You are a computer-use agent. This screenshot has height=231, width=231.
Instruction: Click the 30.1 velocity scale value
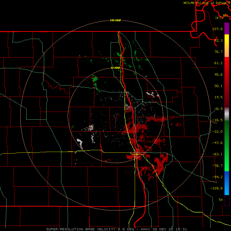[x=218, y=86]
